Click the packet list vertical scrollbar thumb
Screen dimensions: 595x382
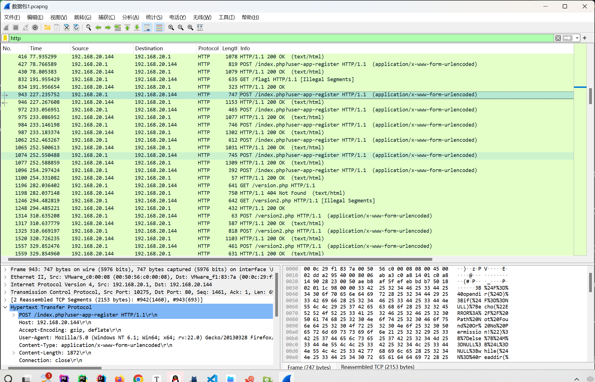click(591, 96)
